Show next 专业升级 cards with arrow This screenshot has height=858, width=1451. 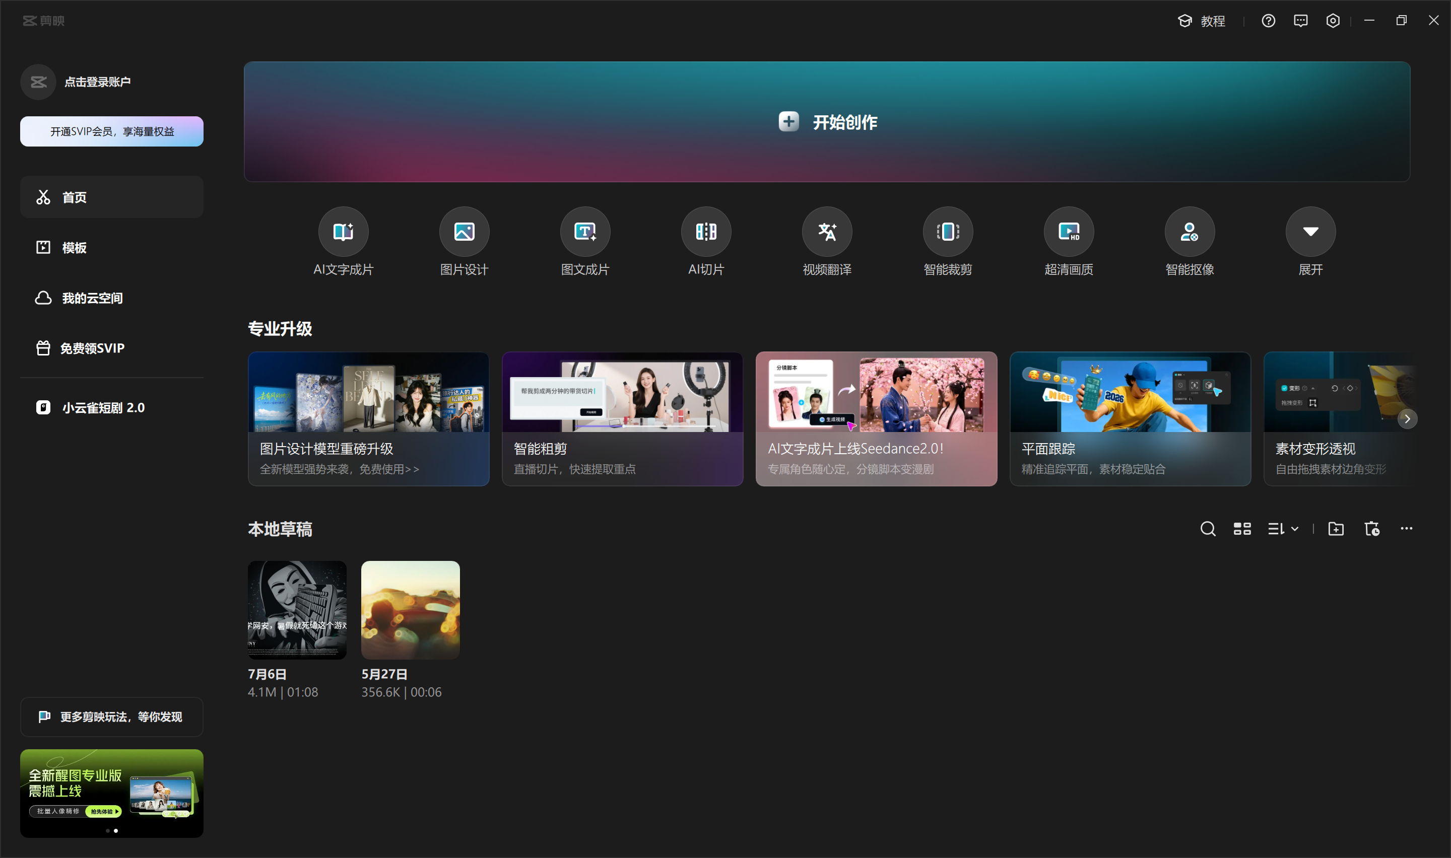pyautogui.click(x=1407, y=418)
